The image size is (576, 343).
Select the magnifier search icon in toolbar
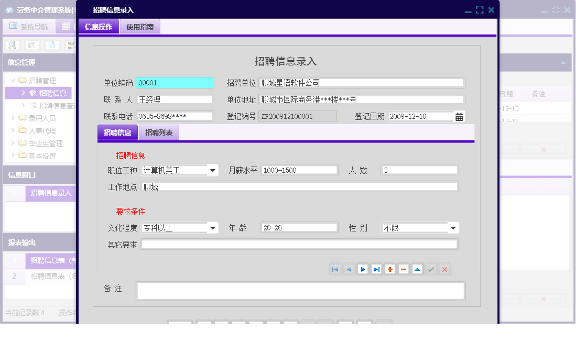pos(12,45)
